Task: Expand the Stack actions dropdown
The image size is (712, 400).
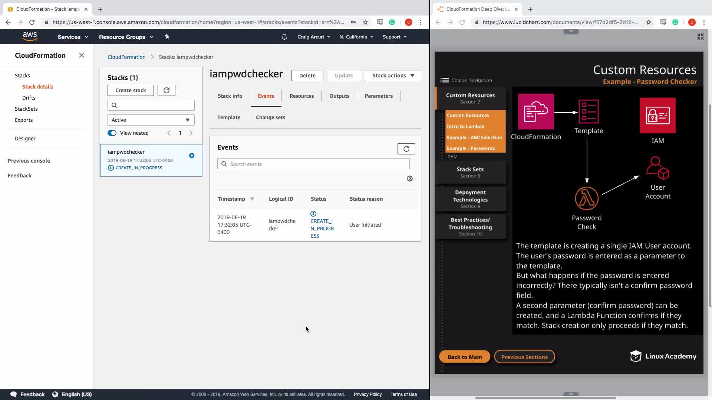Action: pyautogui.click(x=393, y=76)
